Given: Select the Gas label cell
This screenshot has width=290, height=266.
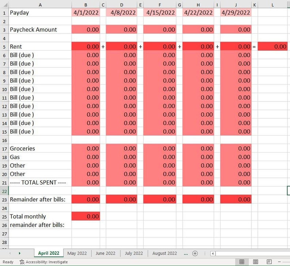Looking at the screenshot, I should (x=40, y=157).
